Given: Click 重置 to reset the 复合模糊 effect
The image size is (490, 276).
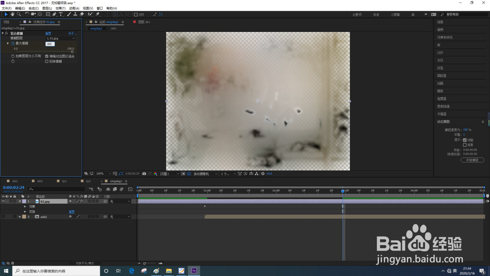Looking at the screenshot, I should point(48,33).
